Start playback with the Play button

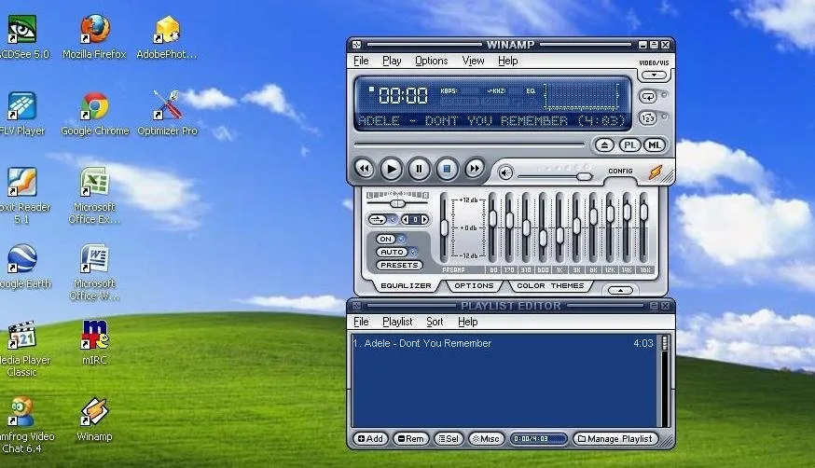pos(392,169)
